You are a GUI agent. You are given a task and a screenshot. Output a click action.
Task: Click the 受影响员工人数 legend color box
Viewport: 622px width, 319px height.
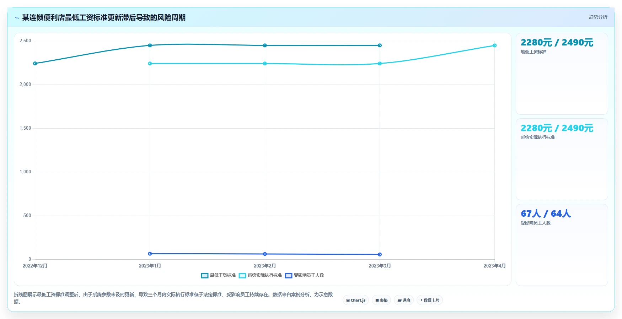pos(289,276)
